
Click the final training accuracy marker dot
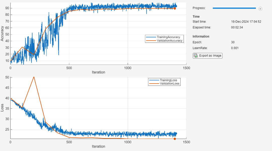coord(176,6)
